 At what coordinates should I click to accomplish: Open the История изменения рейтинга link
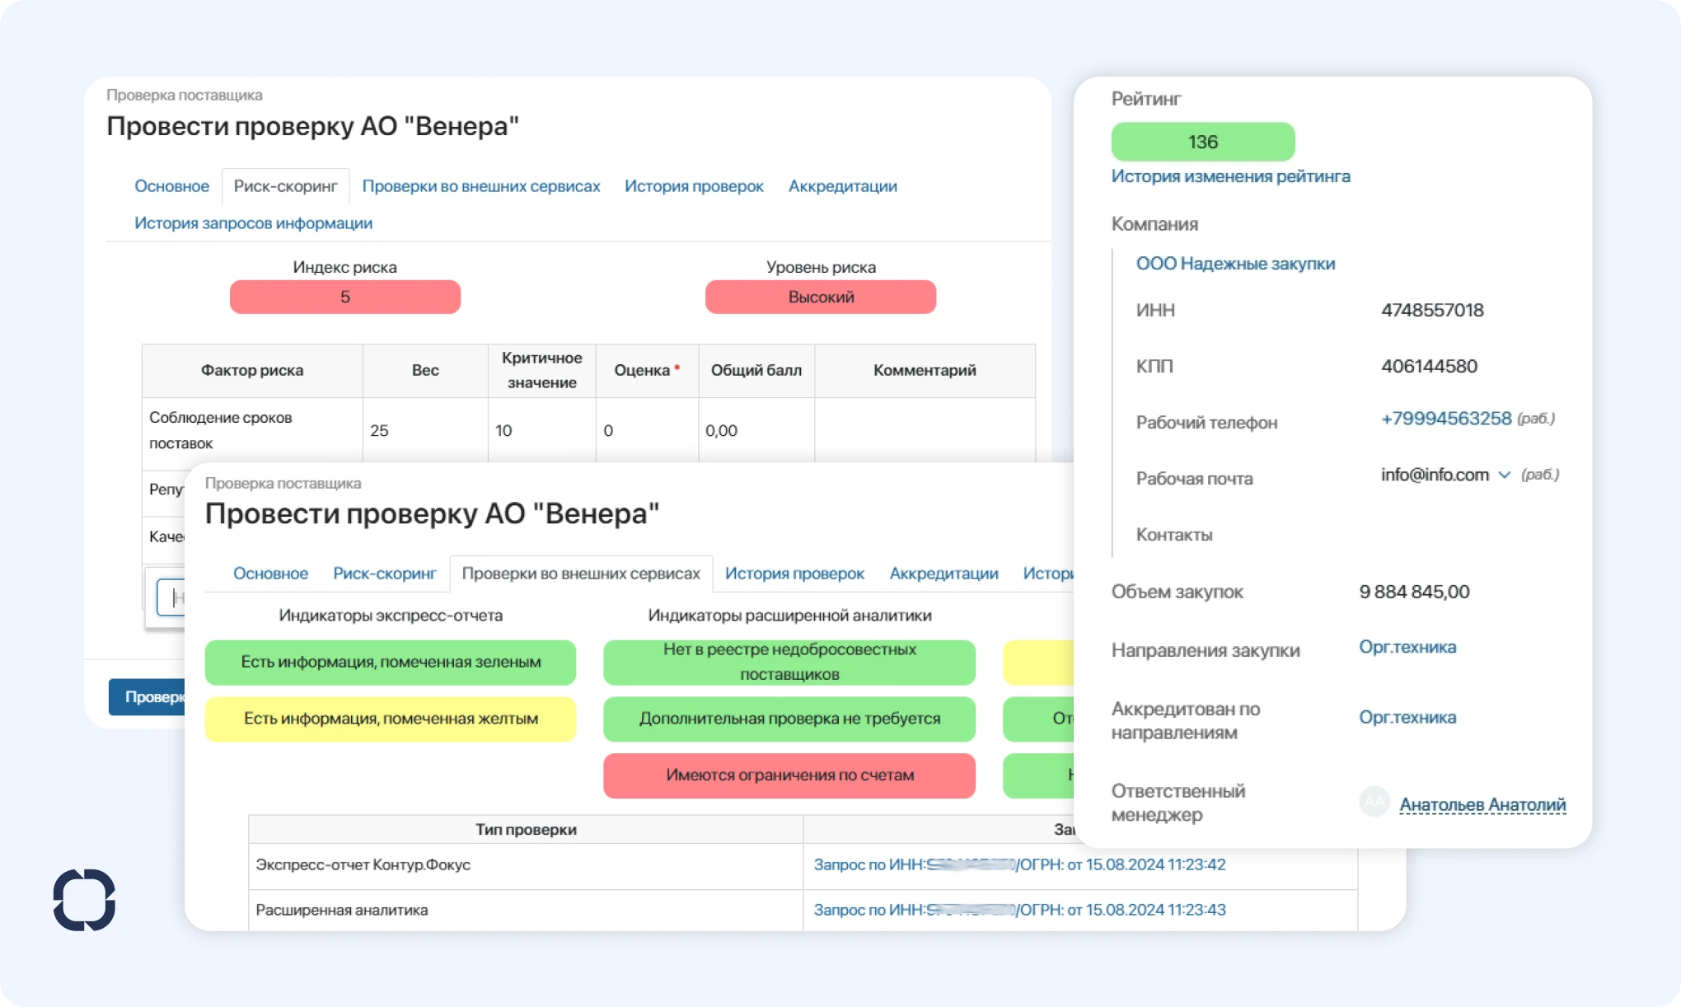(1231, 176)
